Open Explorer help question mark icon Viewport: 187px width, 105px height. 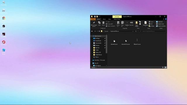click(x=166, y=19)
